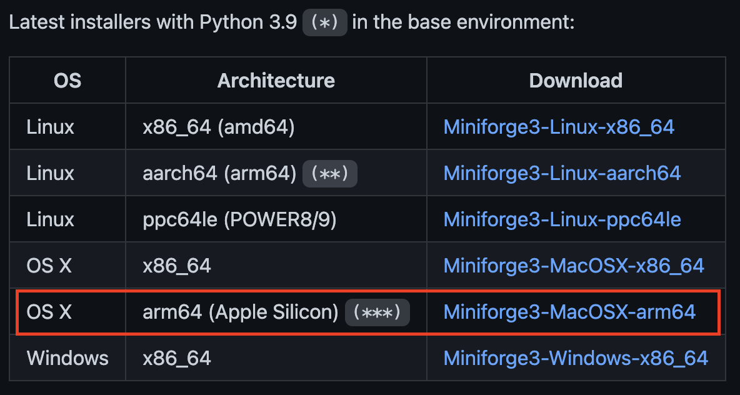Click the 'Latest installers with Python 3.9' text

pyautogui.click(x=153, y=22)
